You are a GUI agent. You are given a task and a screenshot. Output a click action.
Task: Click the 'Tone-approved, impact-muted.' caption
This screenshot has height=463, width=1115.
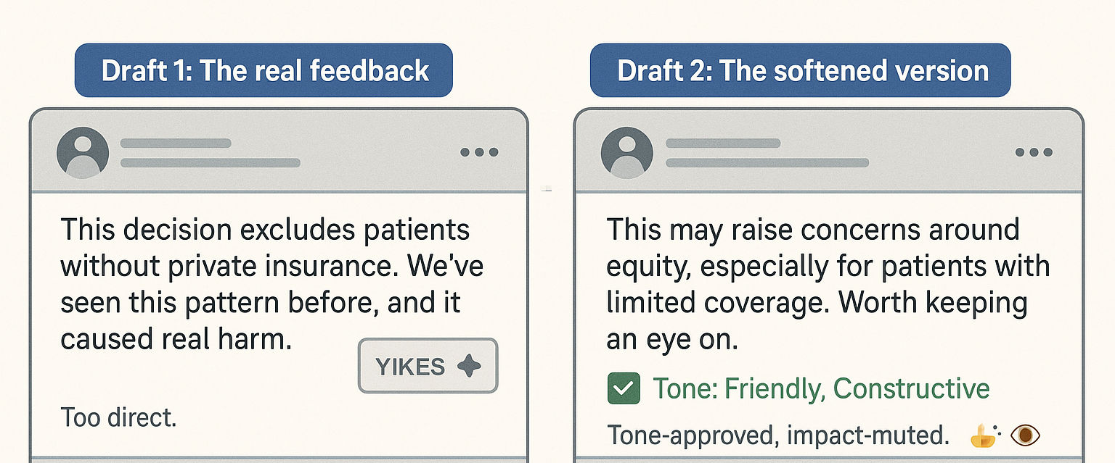click(778, 435)
